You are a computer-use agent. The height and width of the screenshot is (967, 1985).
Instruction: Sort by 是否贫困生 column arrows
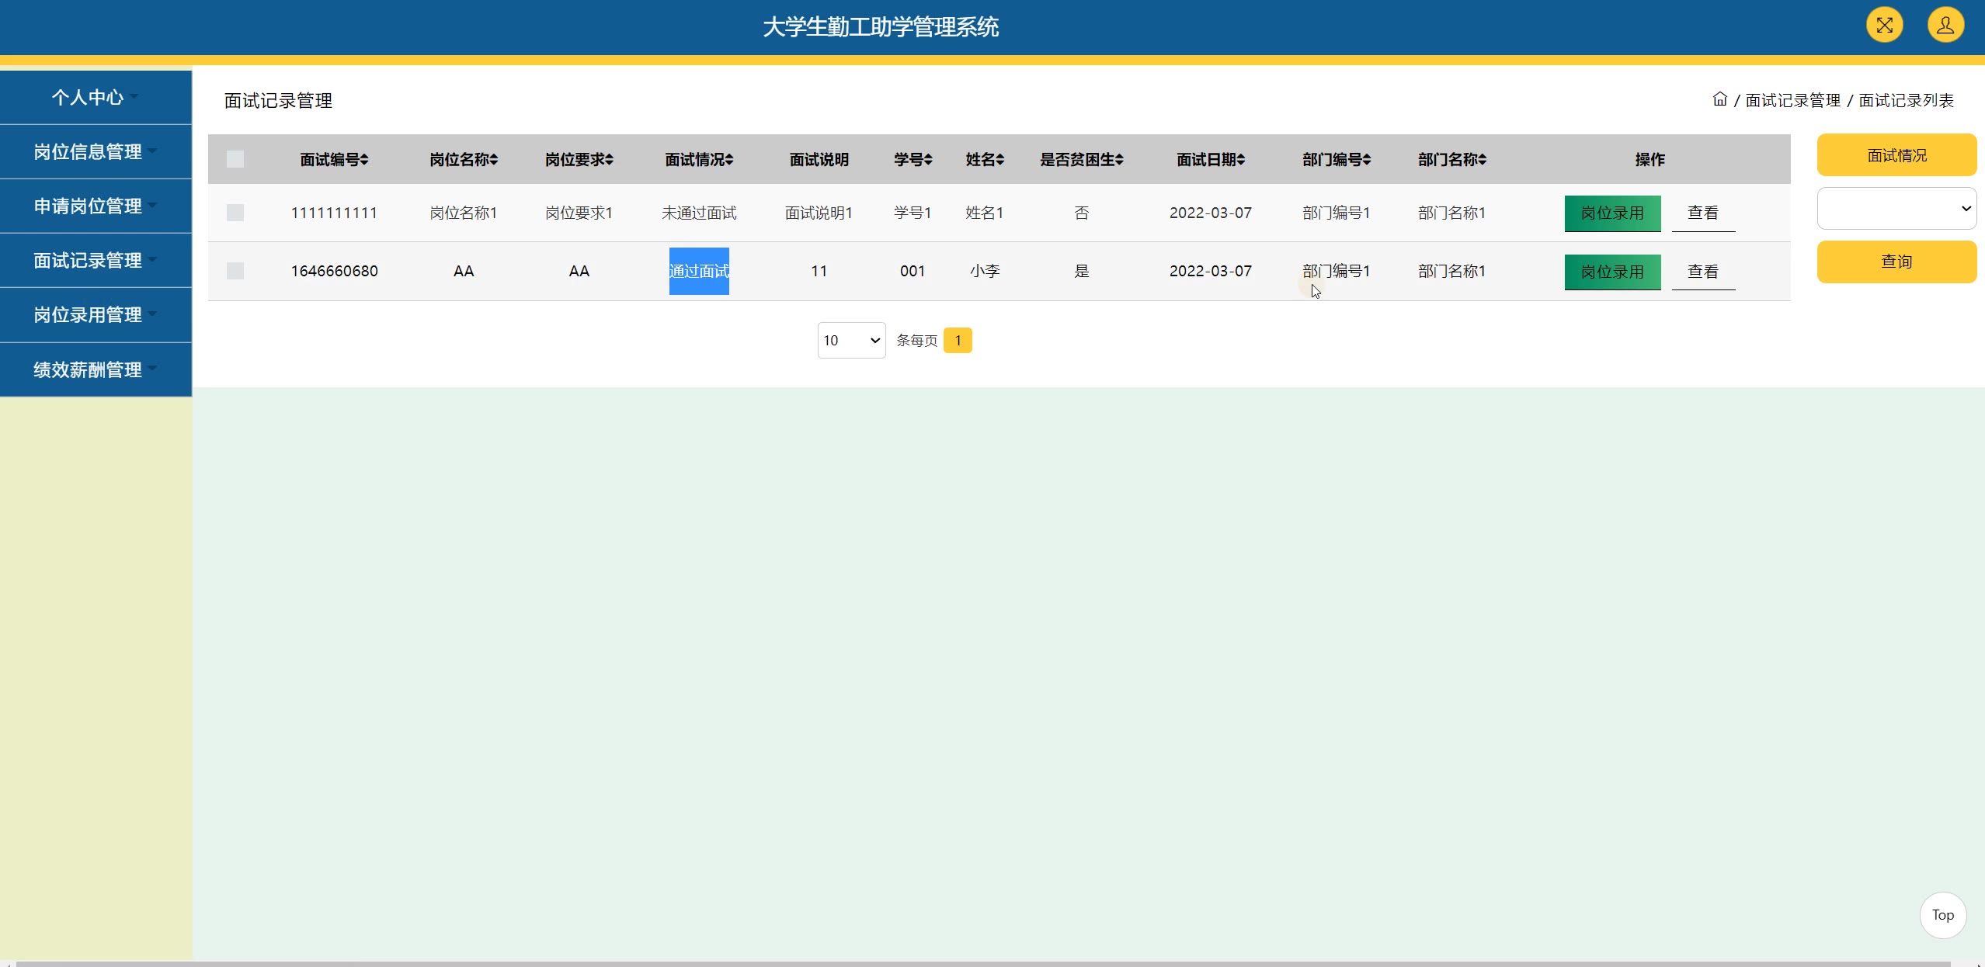coord(1118,159)
